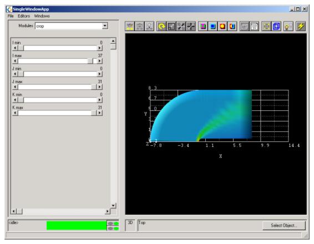Click the panel's vertical scrollbar down arrow

pos(113,206)
